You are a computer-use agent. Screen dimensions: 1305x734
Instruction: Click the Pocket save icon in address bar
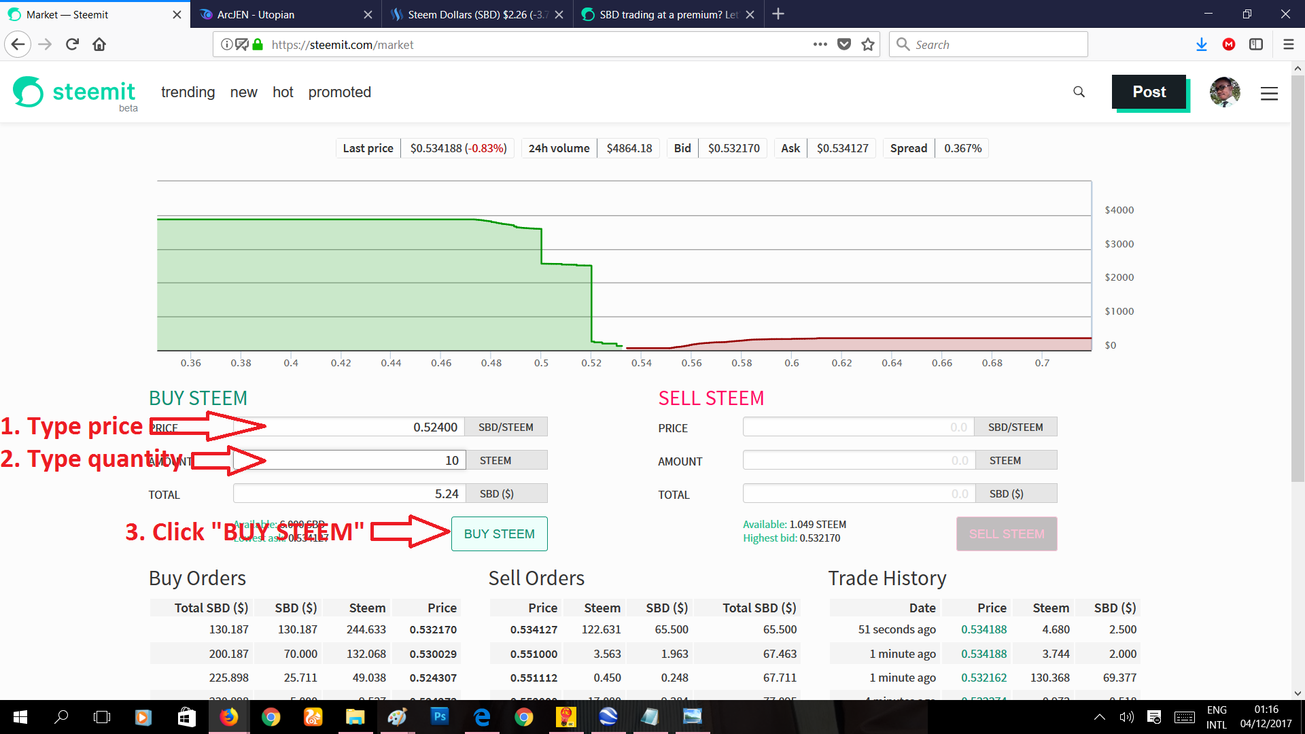click(844, 45)
